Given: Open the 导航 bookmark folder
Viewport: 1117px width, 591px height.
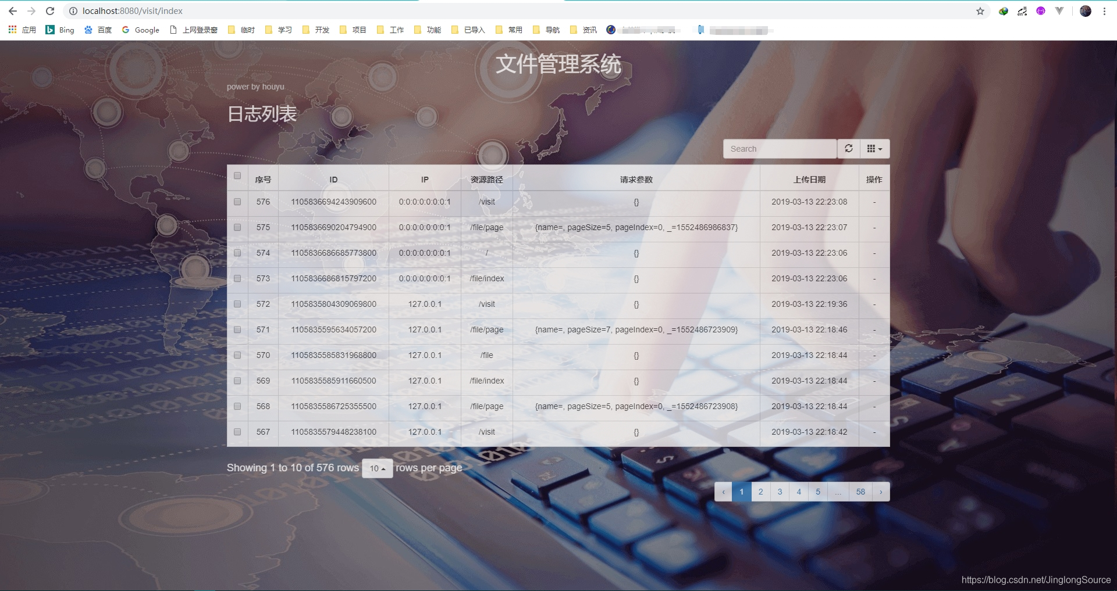Looking at the screenshot, I should tap(546, 30).
